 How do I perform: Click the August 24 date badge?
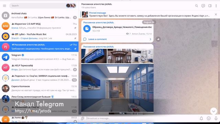149,22
